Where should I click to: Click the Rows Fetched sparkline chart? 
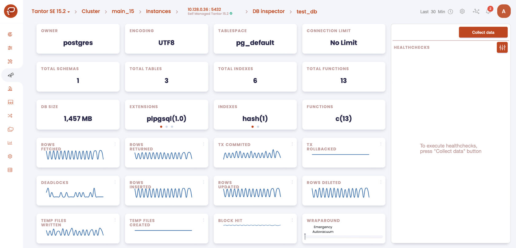(75, 155)
